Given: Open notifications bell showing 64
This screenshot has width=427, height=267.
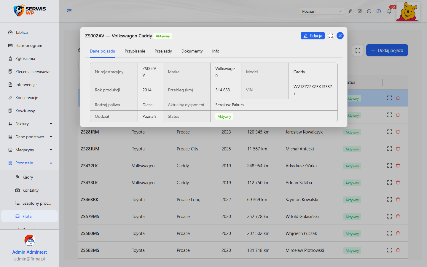Looking at the screenshot, I should click(x=389, y=11).
